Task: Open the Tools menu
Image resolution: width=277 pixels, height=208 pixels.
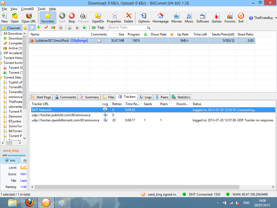Action: 41,9
